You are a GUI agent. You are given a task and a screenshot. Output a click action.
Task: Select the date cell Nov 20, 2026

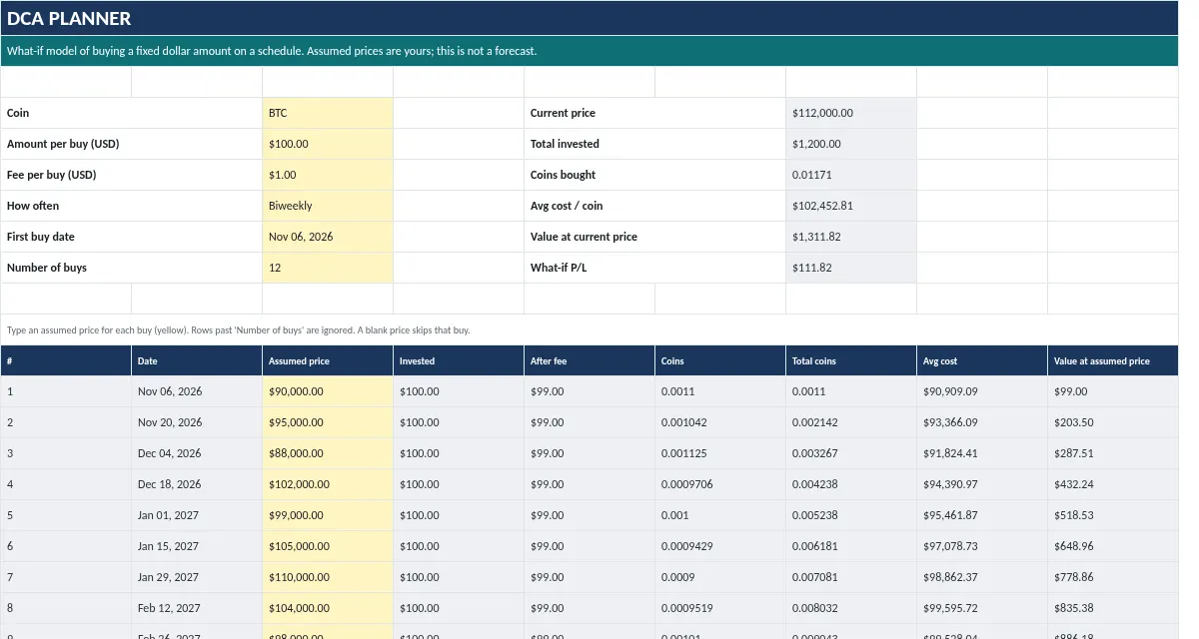click(197, 422)
